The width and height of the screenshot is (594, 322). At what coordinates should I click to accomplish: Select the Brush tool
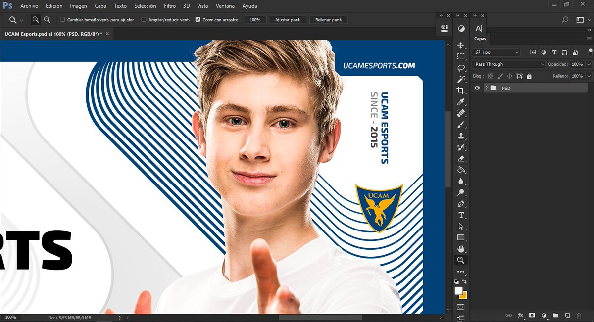(x=461, y=125)
